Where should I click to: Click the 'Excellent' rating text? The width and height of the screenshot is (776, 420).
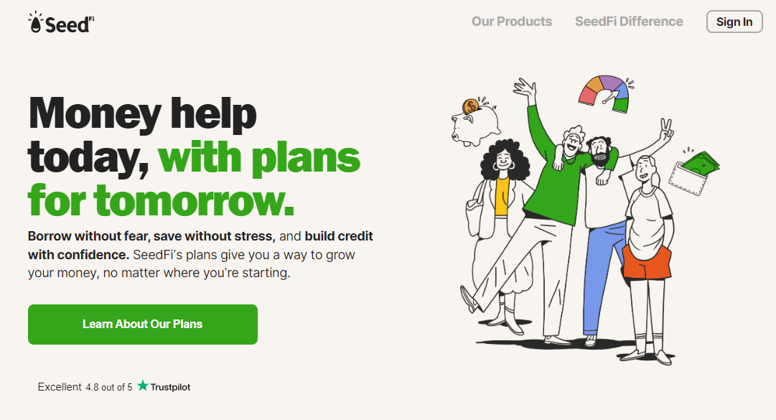[x=60, y=387]
